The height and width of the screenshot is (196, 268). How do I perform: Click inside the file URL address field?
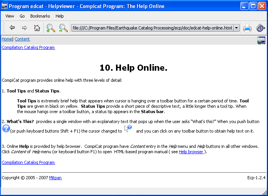pos(152,28)
